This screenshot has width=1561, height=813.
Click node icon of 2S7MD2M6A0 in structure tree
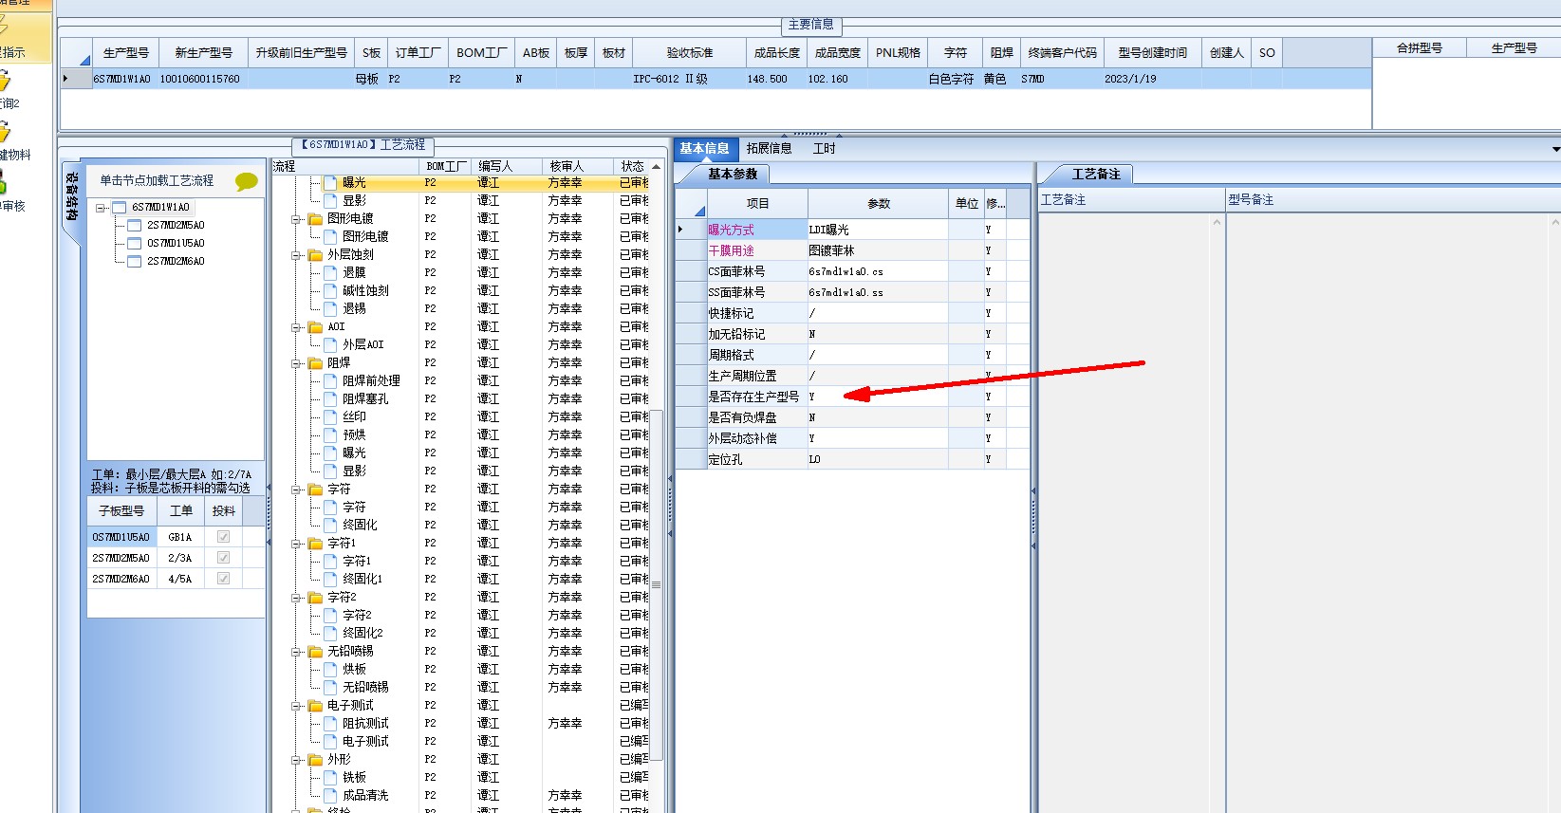[x=134, y=262]
